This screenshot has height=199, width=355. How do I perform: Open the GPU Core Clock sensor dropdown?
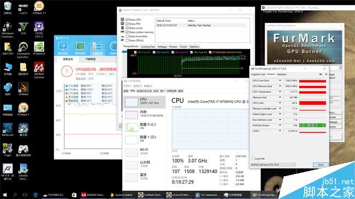click(x=280, y=80)
